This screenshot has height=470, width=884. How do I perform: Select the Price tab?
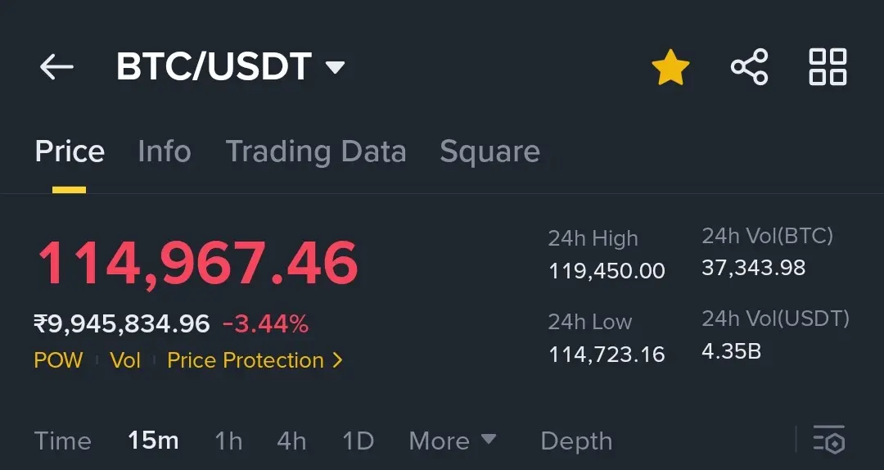click(x=70, y=151)
